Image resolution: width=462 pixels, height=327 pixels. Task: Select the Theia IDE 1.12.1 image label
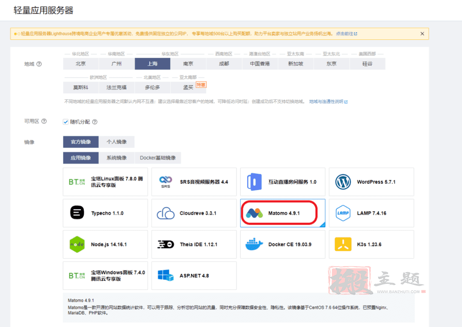pyautogui.click(x=198, y=244)
